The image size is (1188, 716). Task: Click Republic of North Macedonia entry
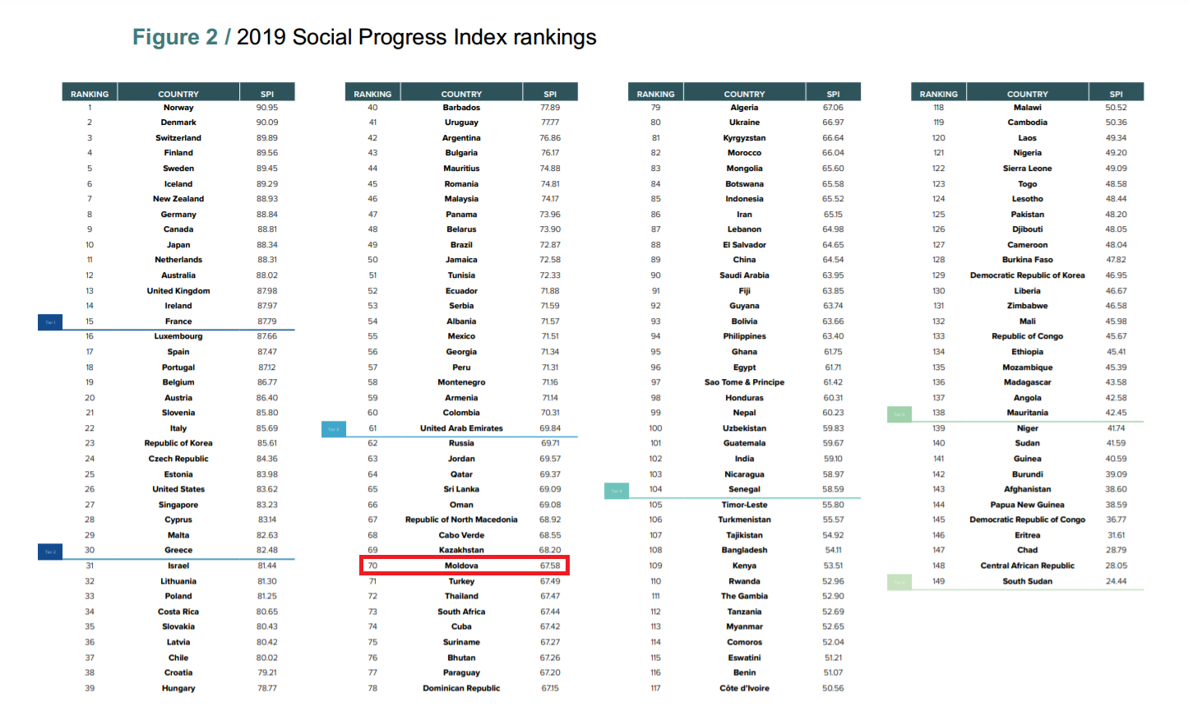tap(461, 520)
